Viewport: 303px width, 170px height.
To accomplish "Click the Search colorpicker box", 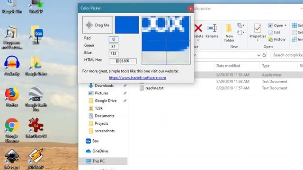I will 287,55.
